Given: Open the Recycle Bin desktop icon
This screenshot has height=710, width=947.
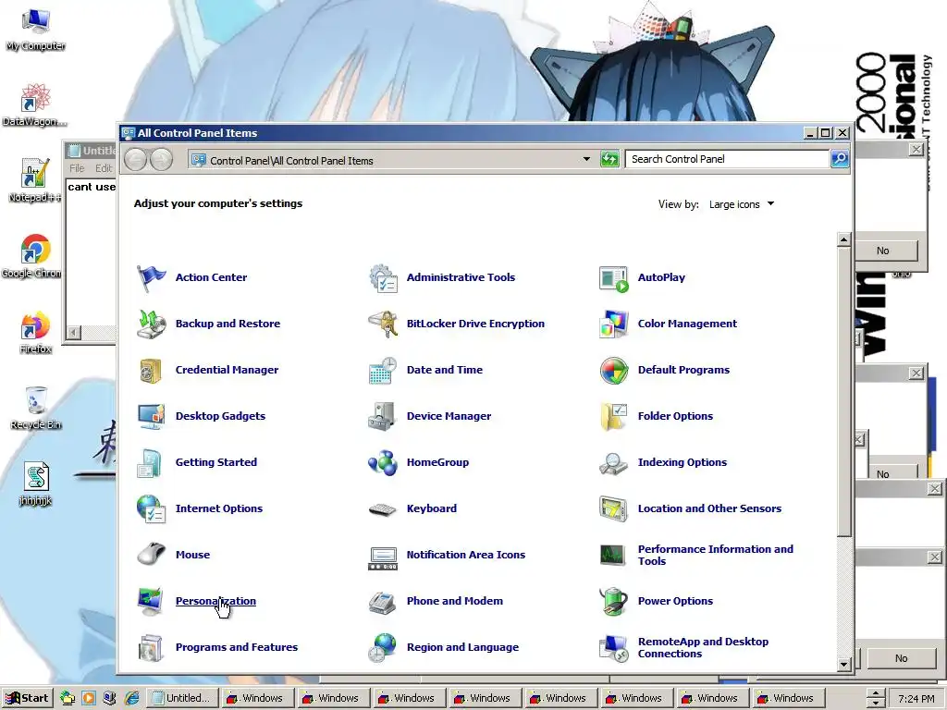Looking at the screenshot, I should coord(36,409).
